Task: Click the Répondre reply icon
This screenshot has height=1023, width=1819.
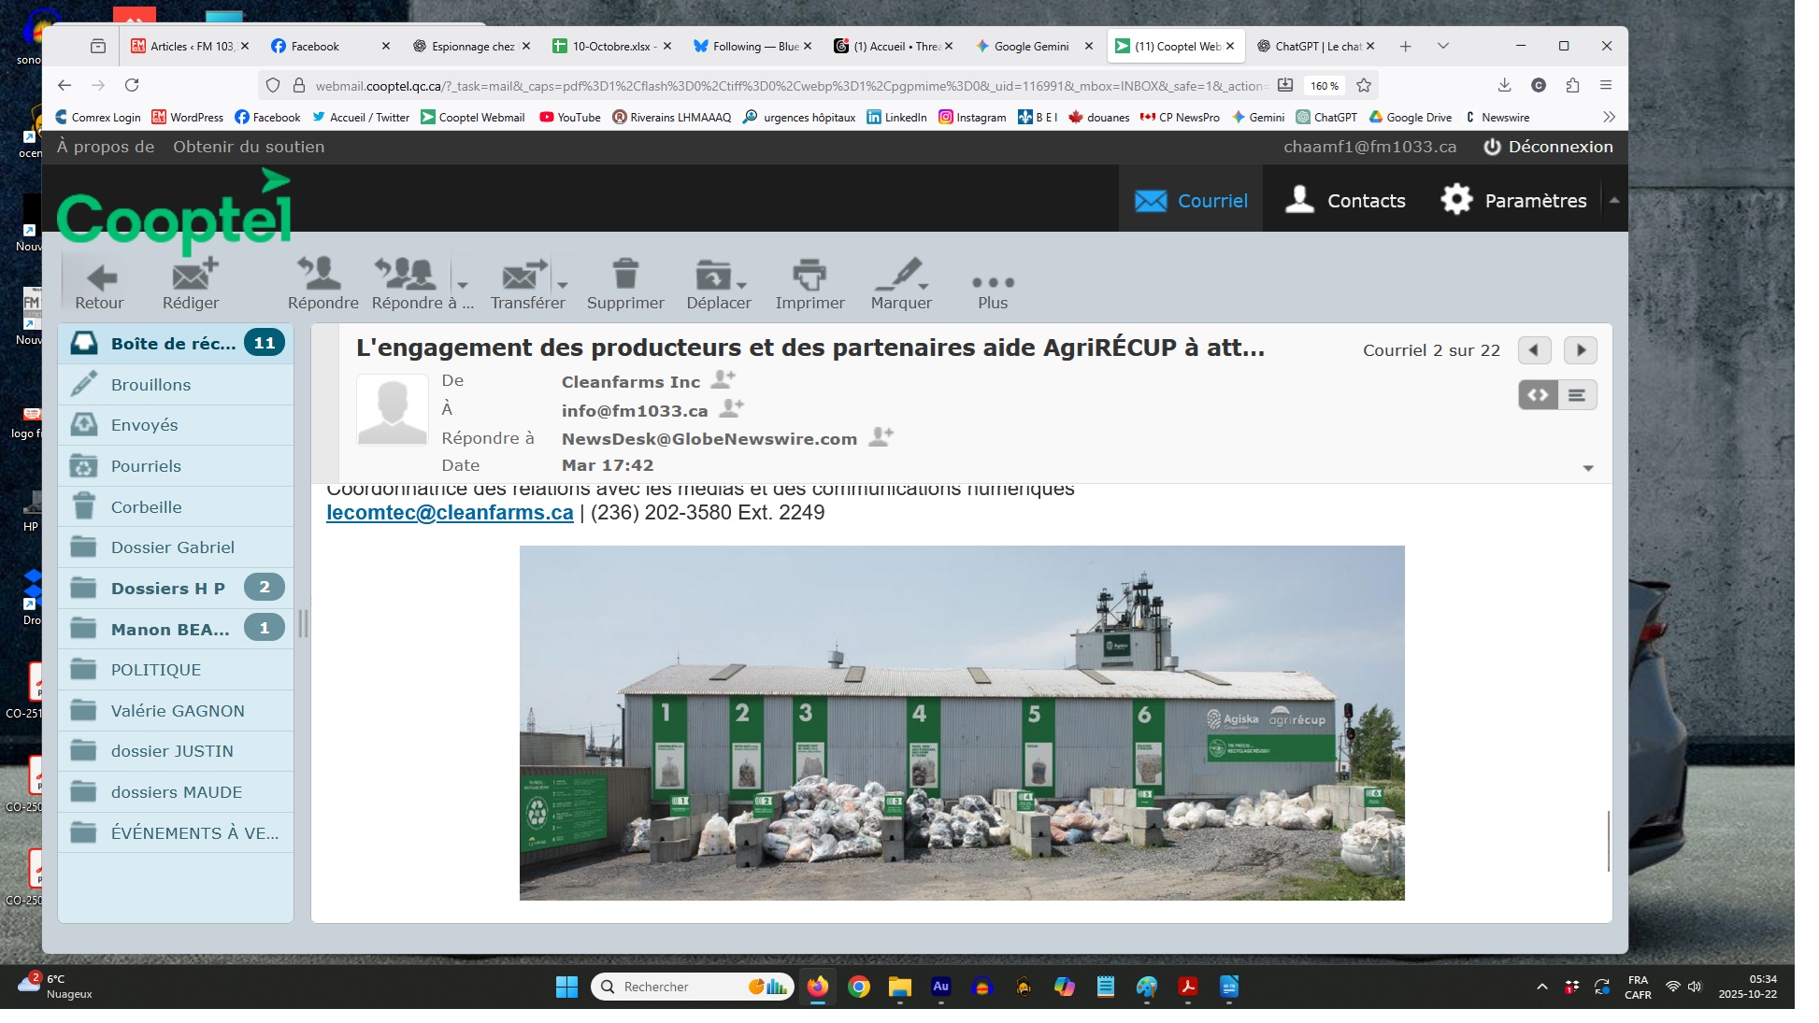Action: tap(322, 274)
